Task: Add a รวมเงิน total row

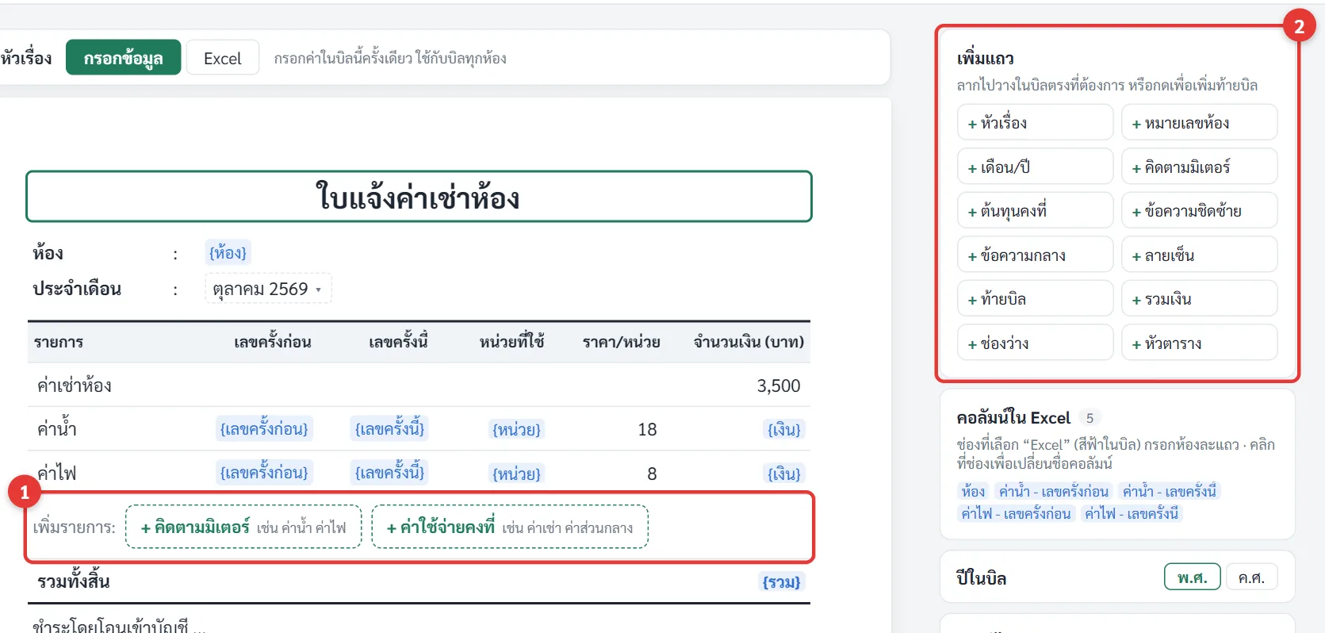Action: click(x=1199, y=299)
